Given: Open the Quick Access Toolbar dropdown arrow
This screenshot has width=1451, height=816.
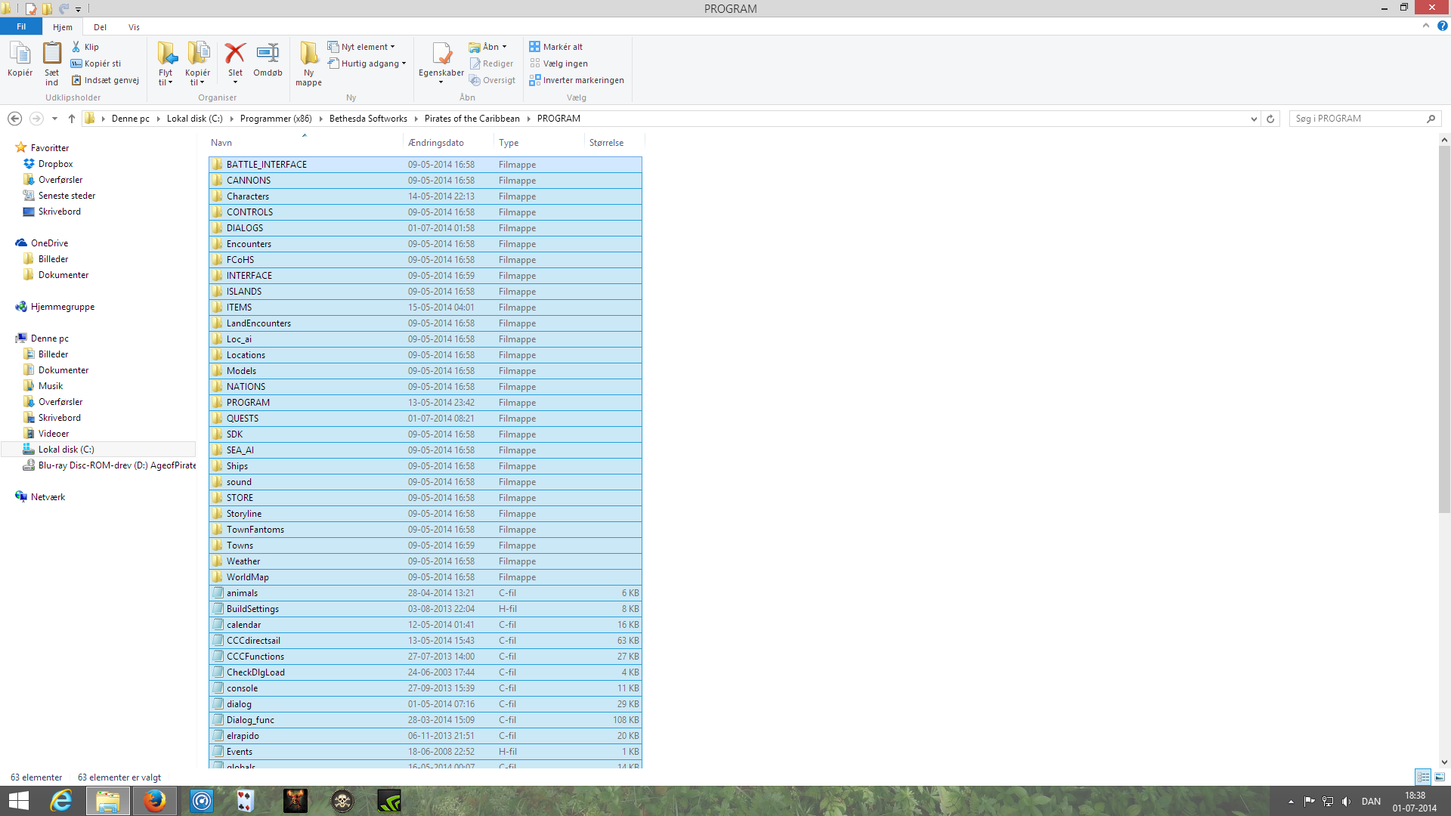Looking at the screenshot, I should (78, 9).
